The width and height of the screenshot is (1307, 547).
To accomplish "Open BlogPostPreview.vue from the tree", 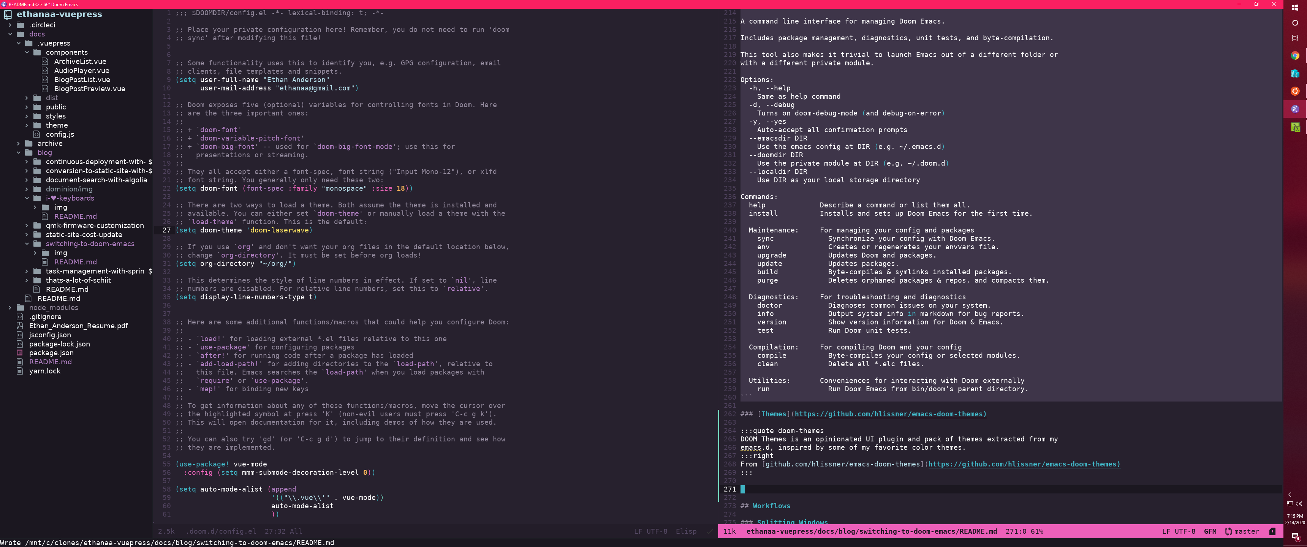I will pyautogui.click(x=90, y=89).
